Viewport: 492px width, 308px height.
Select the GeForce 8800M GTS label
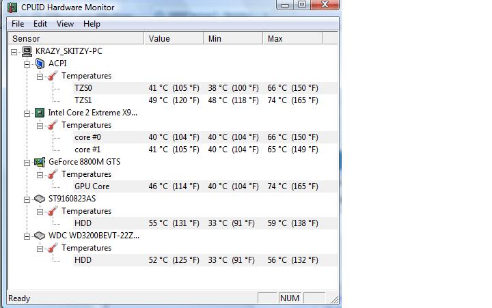(85, 162)
